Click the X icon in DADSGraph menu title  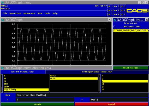tap(2, 2)
